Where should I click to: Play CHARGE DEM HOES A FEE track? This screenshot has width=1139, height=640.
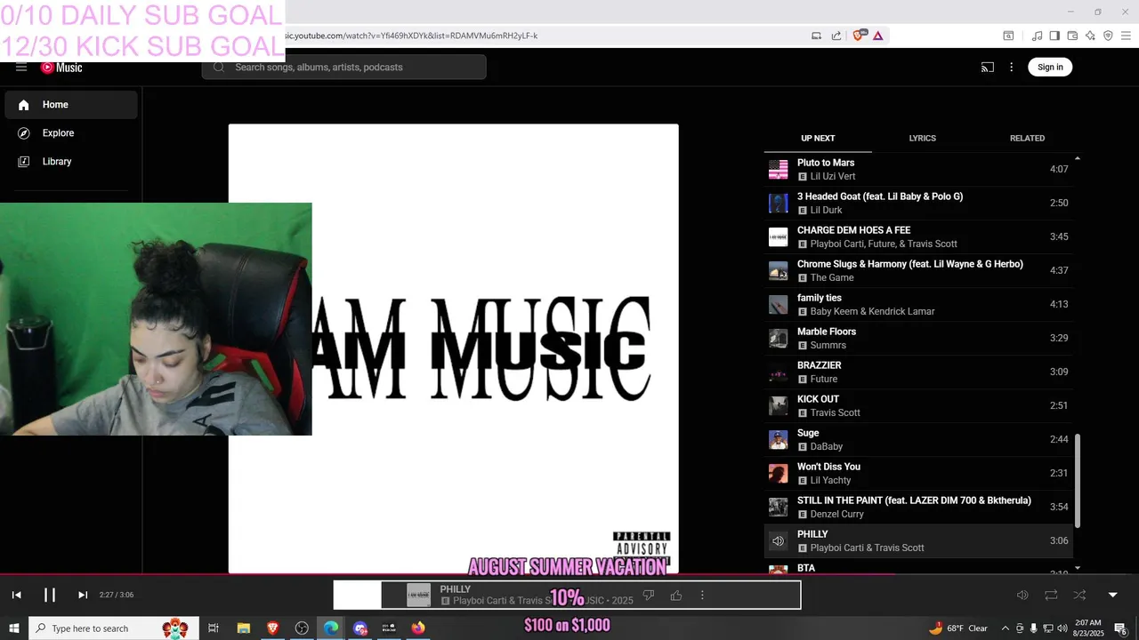pos(918,236)
